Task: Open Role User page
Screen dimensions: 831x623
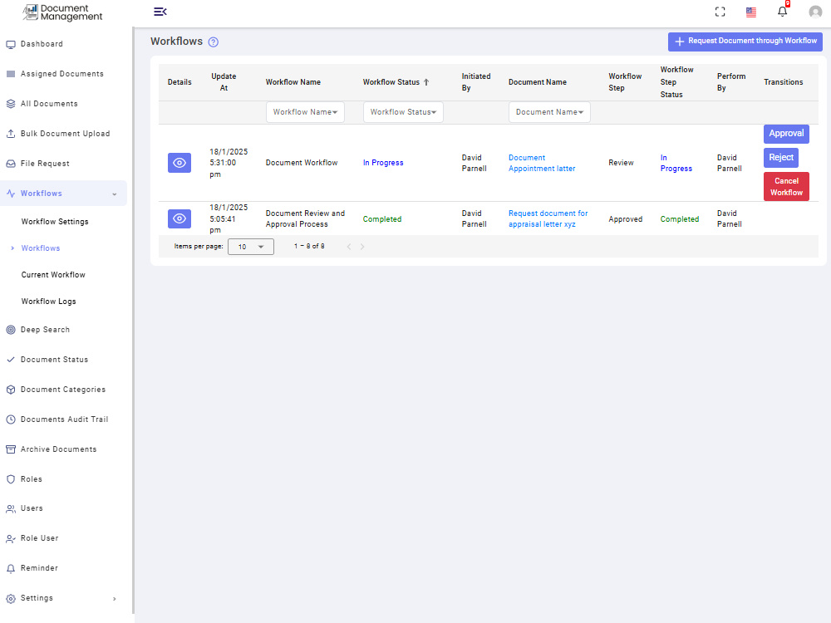Action: click(39, 537)
